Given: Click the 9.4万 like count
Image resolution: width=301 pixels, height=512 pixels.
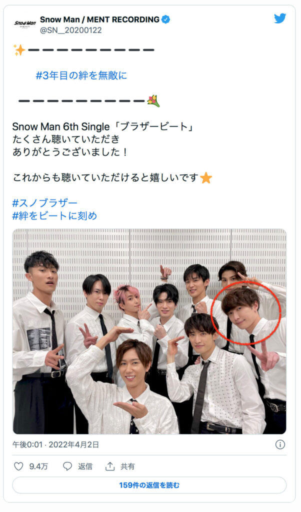Looking at the screenshot, I should [38, 466].
